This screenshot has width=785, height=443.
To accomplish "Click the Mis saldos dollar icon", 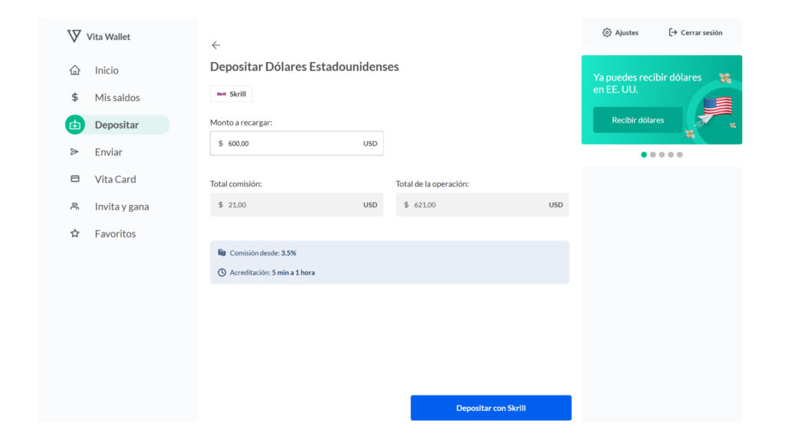I will 74,97.
